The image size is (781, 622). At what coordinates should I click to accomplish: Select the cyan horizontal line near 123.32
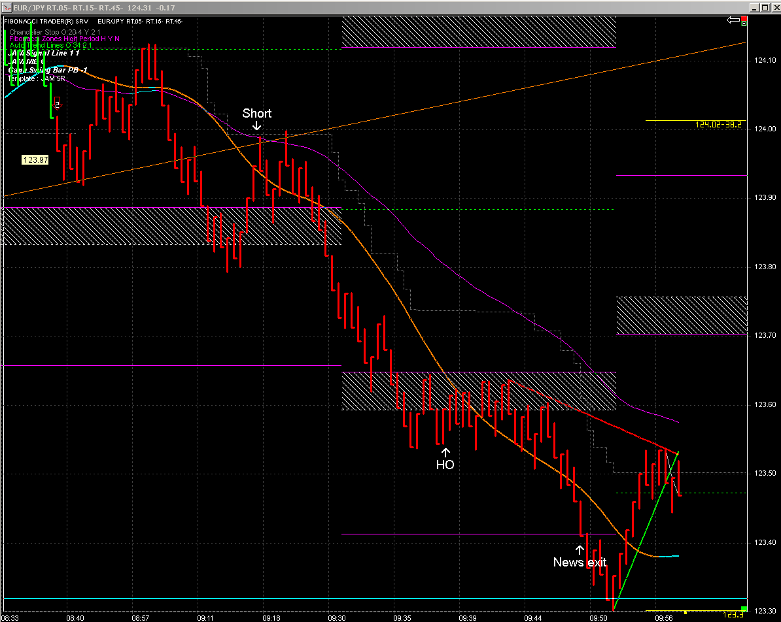[x=375, y=598]
